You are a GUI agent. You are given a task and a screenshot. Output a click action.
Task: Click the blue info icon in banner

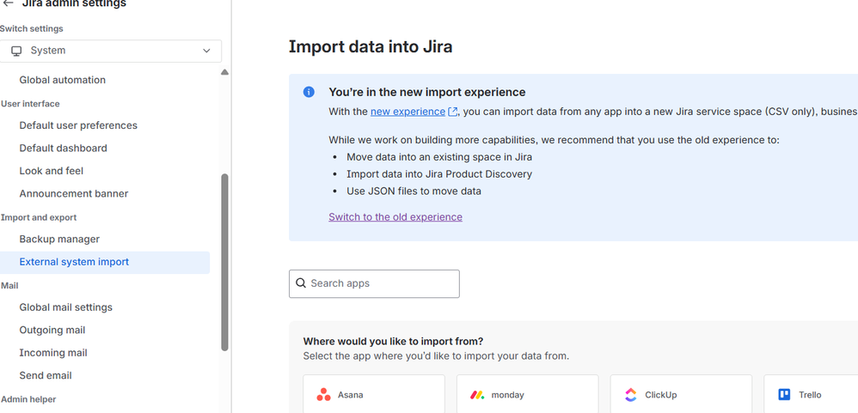point(309,93)
